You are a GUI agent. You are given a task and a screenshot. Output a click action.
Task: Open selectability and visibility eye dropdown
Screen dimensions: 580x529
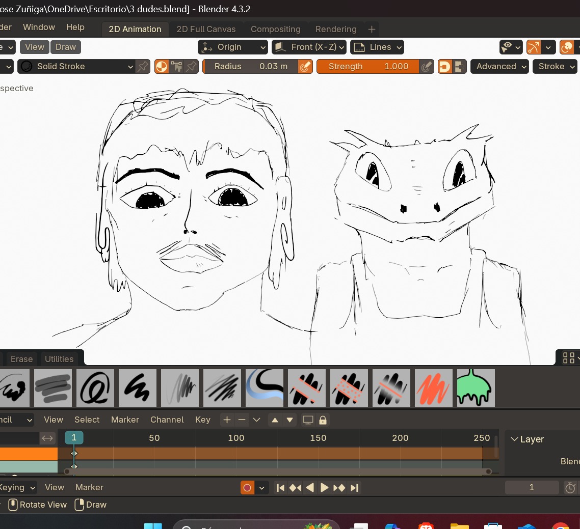tap(511, 47)
